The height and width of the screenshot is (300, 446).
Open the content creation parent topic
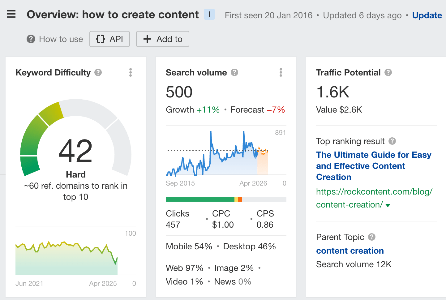click(350, 251)
